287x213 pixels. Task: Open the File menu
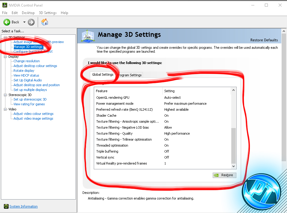point(5,13)
